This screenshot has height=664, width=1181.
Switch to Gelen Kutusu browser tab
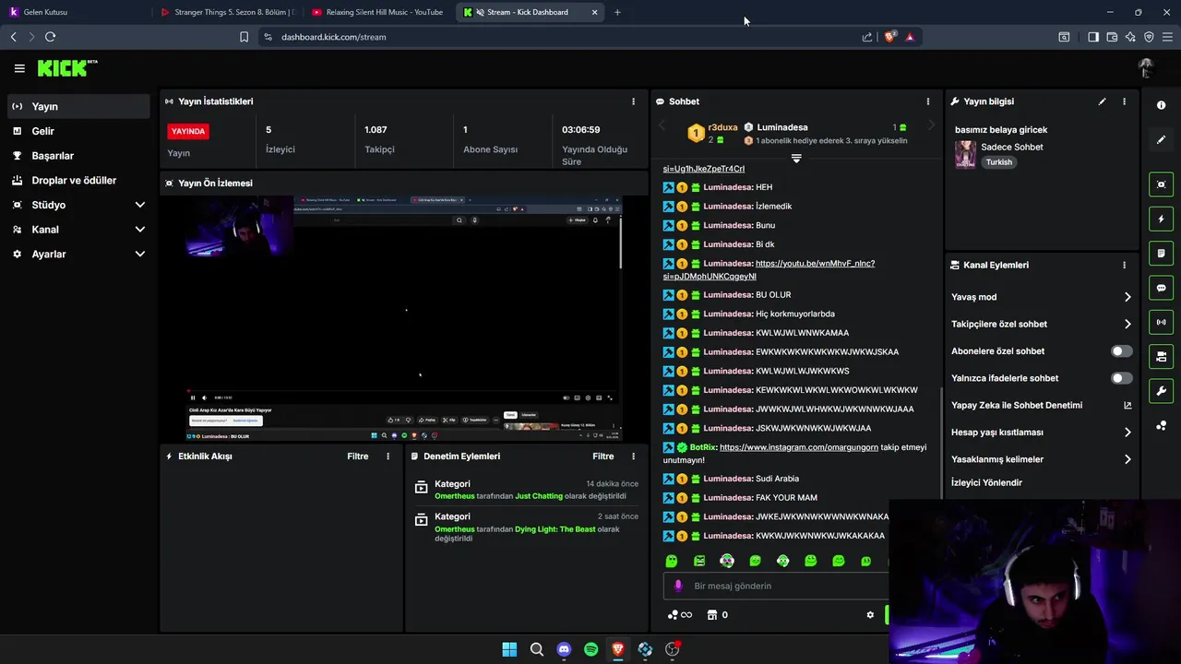click(76, 12)
